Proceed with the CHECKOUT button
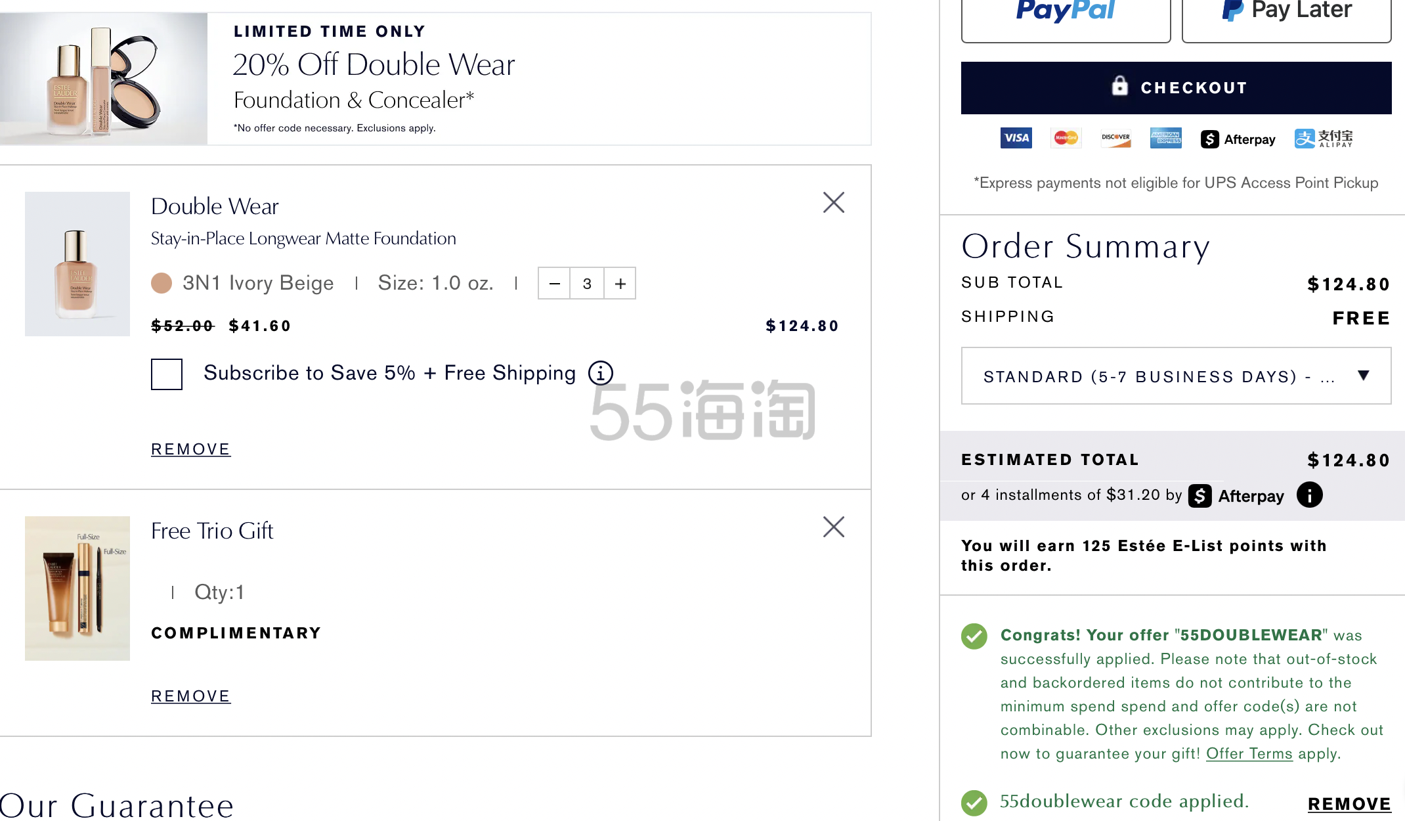The image size is (1405, 821). (1176, 88)
